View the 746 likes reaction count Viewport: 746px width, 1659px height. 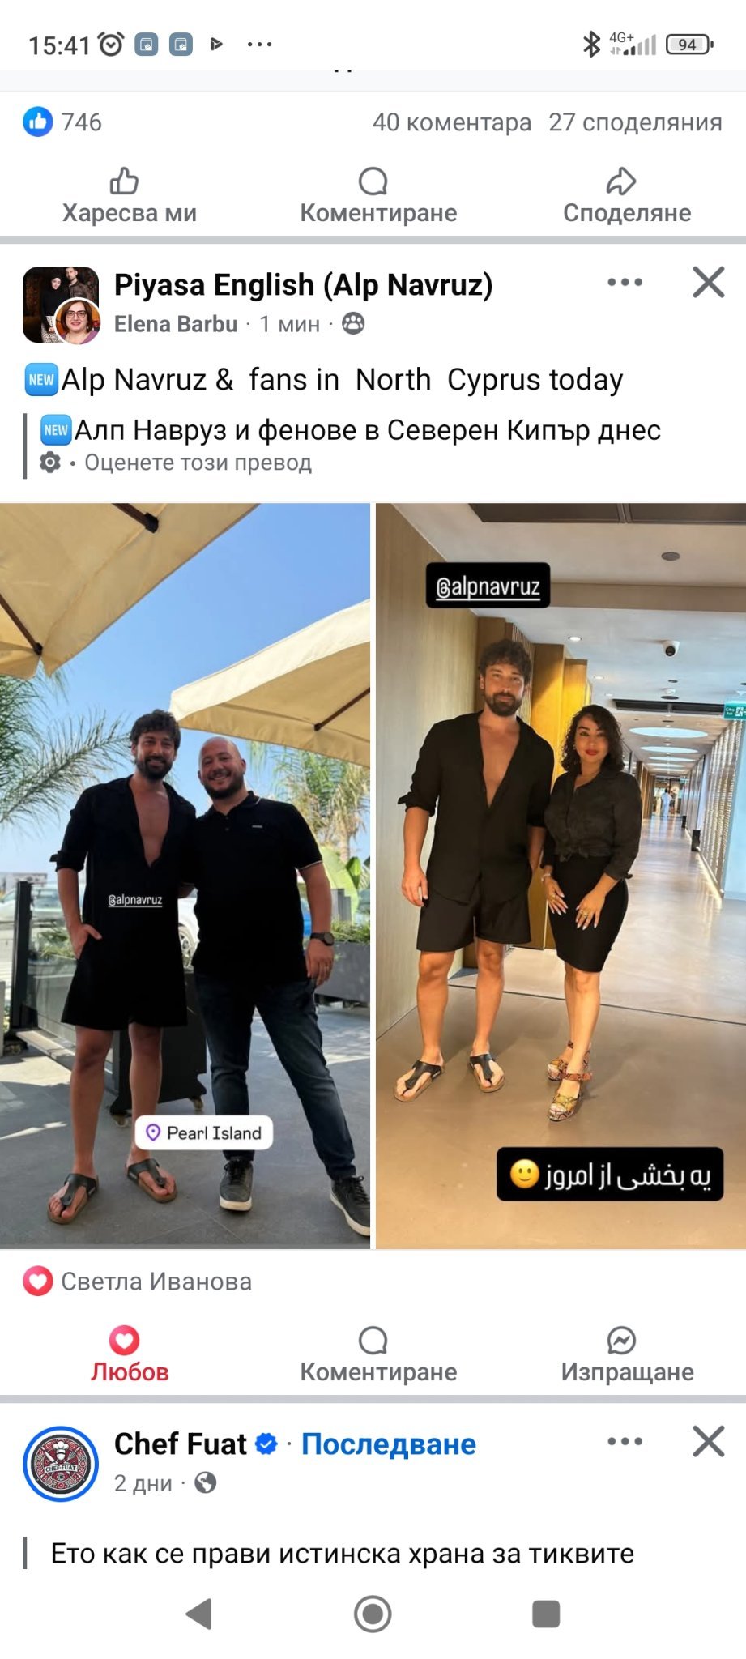pyautogui.click(x=62, y=122)
